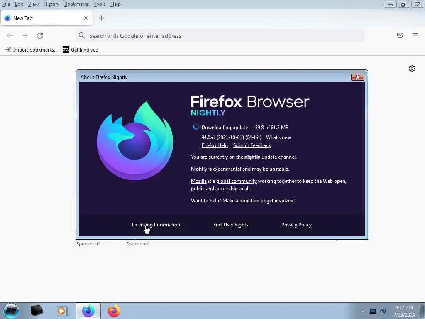Click the downloading update spinner
Viewport: 425px width, 319px height.
point(196,127)
